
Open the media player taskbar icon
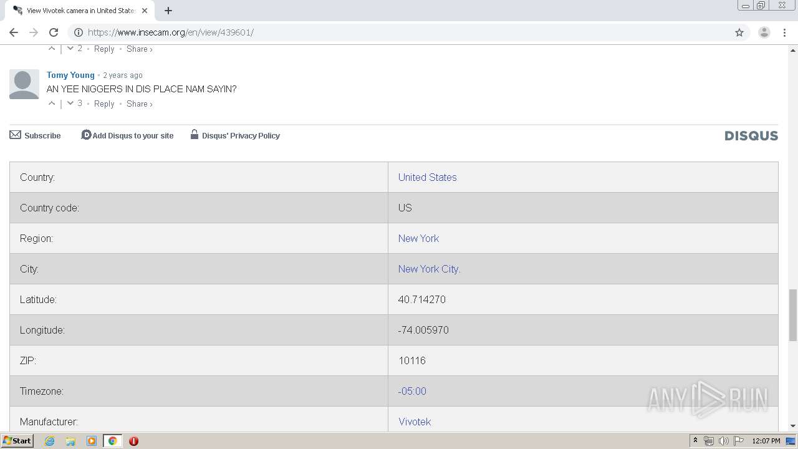click(x=92, y=441)
